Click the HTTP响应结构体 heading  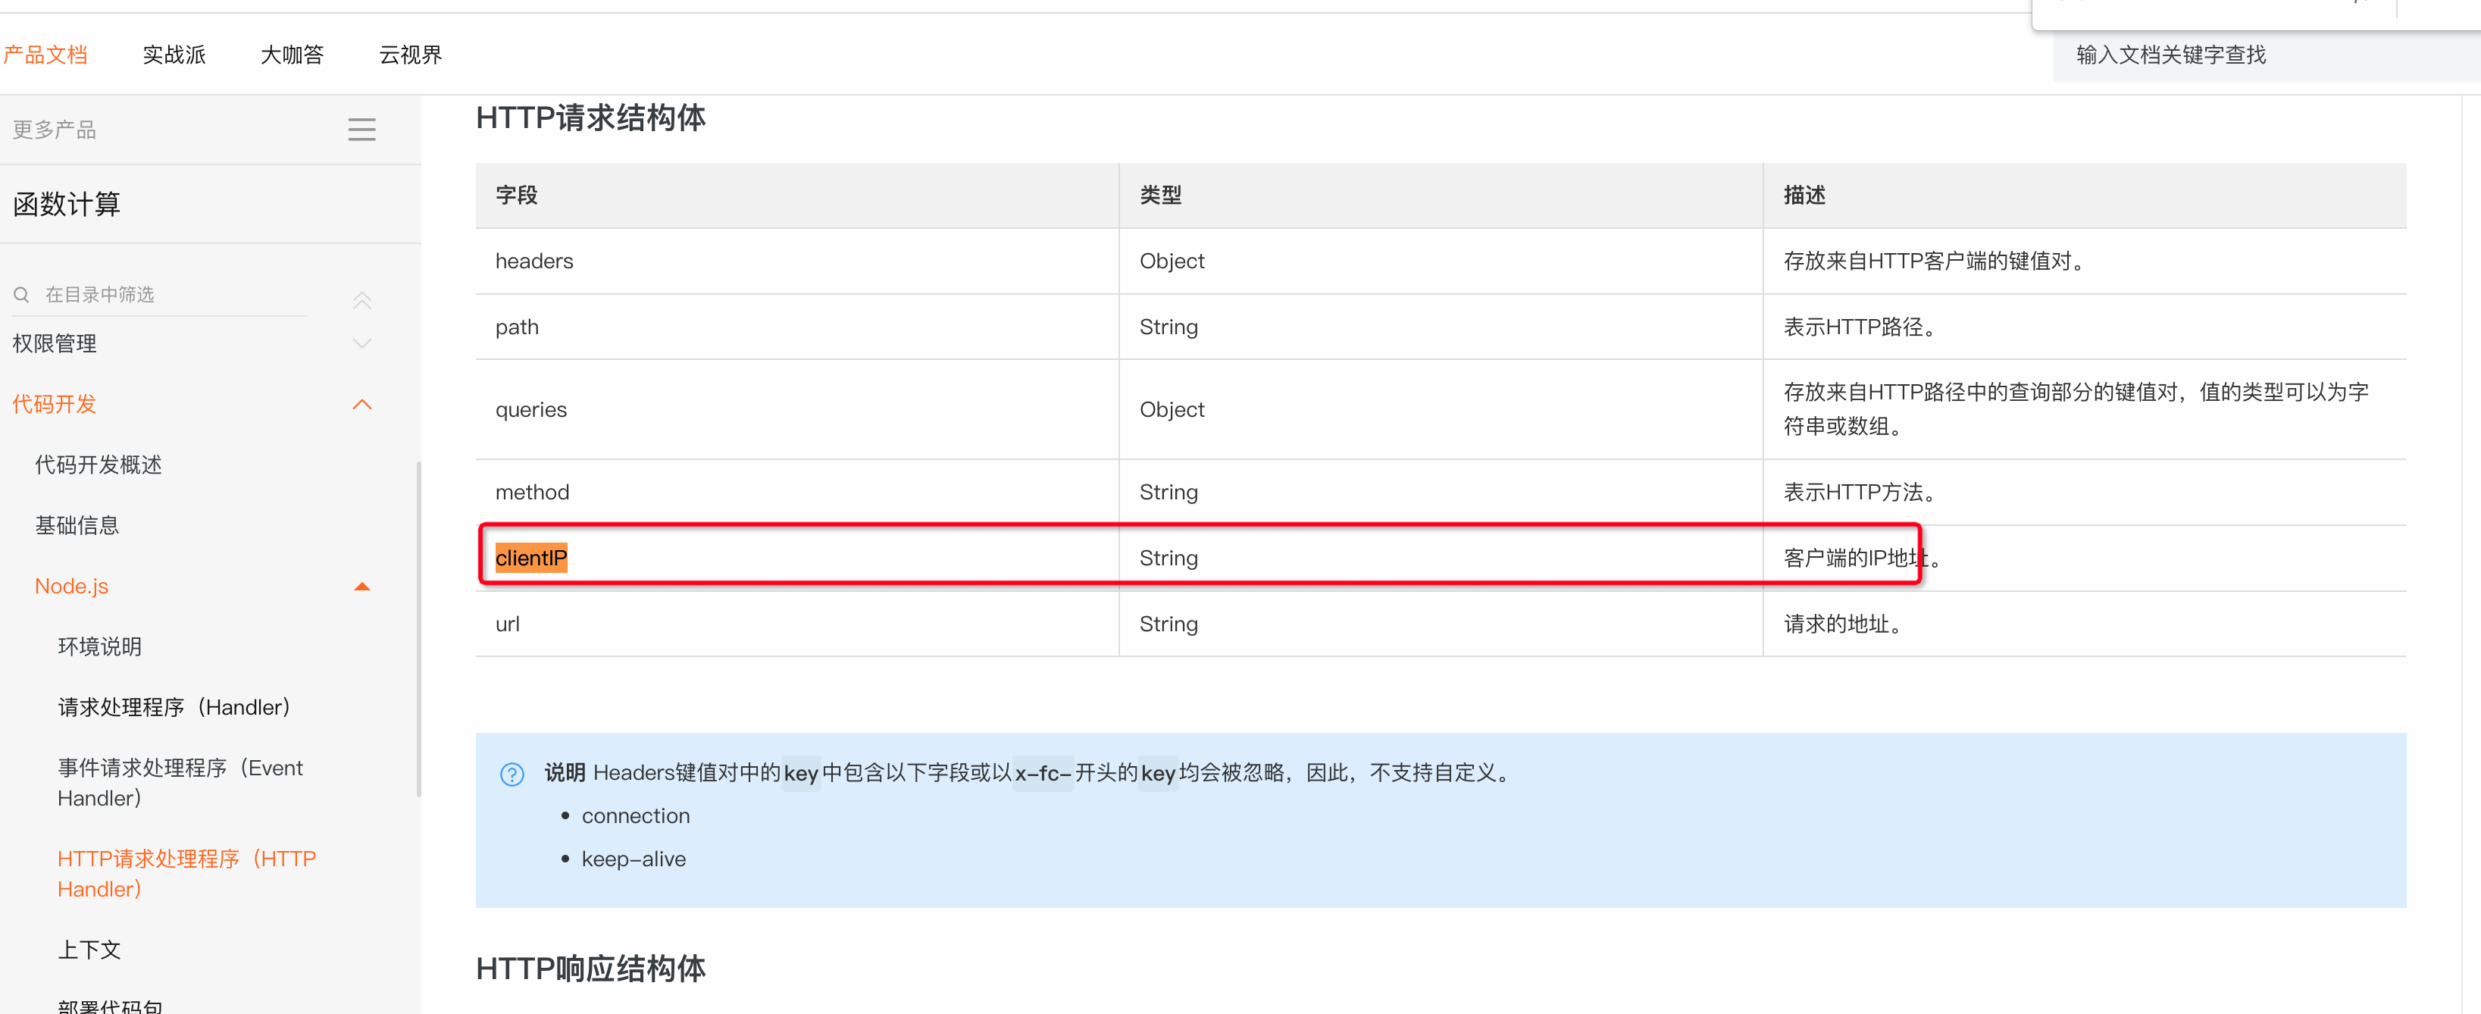[x=590, y=969]
